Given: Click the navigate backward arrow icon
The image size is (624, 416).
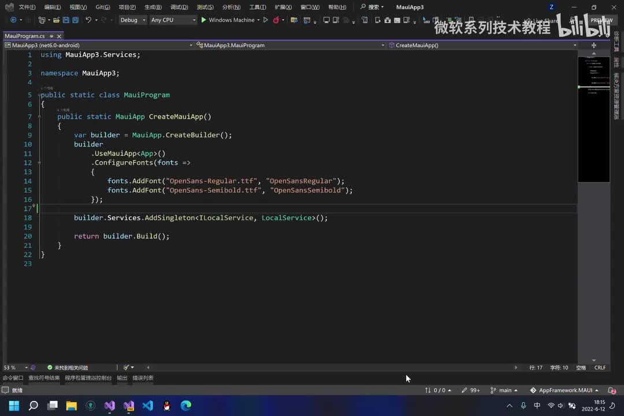Looking at the screenshot, I should [x=13, y=20].
